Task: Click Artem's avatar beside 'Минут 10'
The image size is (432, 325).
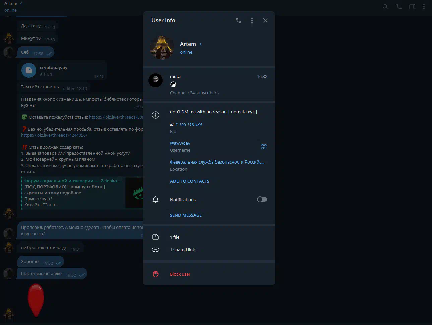Action: (x=9, y=38)
